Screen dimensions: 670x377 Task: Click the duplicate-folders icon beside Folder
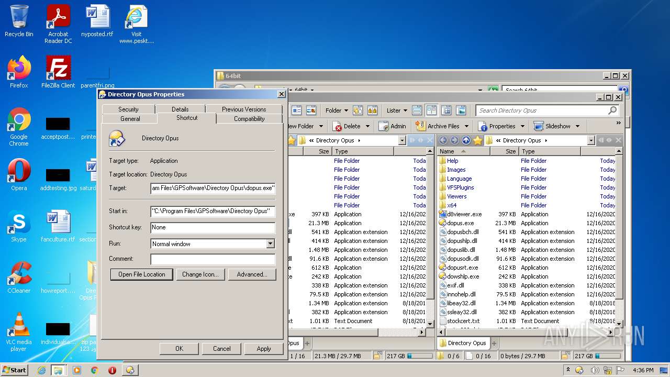(358, 110)
